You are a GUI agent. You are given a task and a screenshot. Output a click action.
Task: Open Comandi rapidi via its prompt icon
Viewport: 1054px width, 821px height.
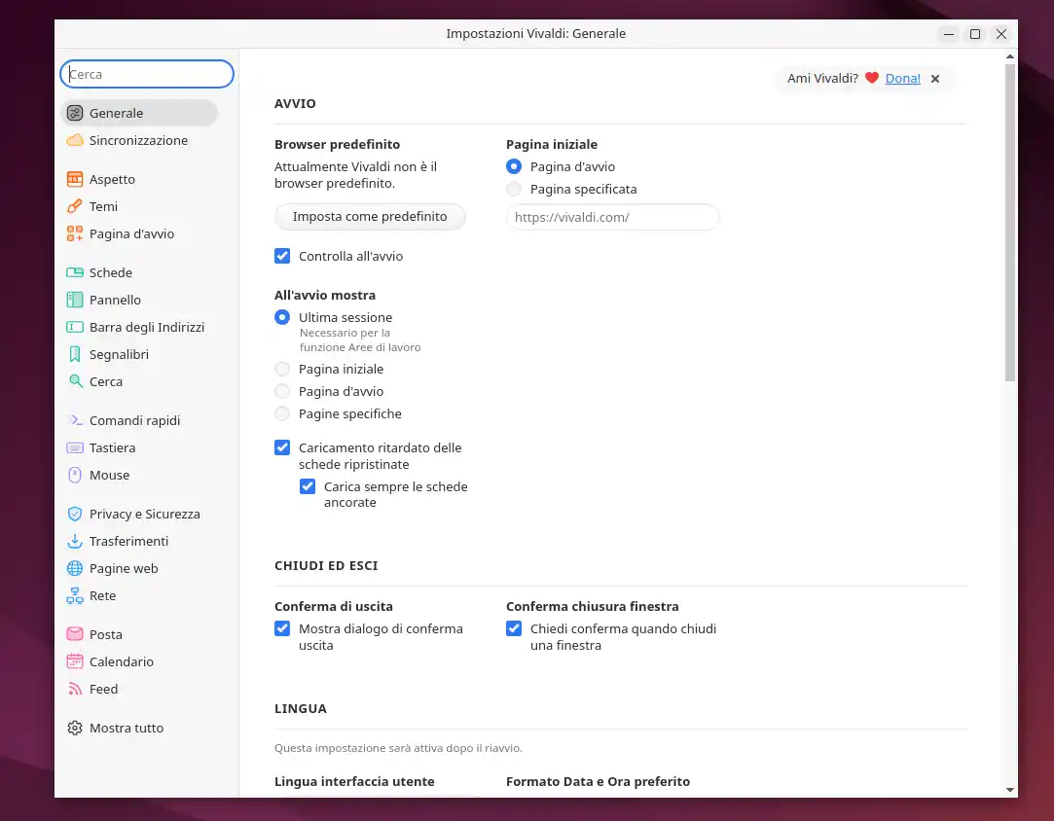(x=75, y=420)
